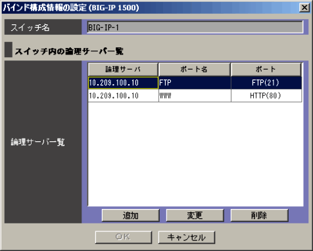This screenshot has height=251, width=313.
Task: Click the greyed OK button
Action: 124,237
